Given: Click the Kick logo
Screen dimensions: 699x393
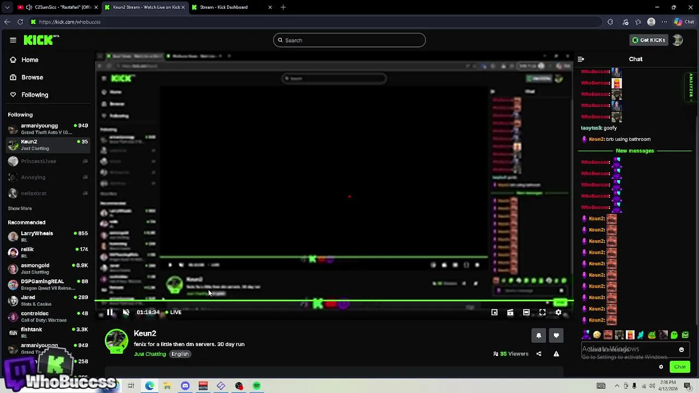Looking at the screenshot, I should (41, 40).
